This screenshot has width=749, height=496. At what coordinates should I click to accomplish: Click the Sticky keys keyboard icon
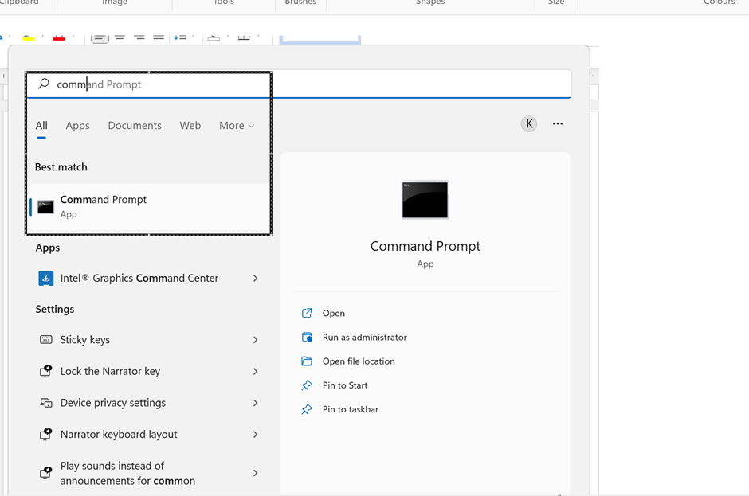point(46,340)
